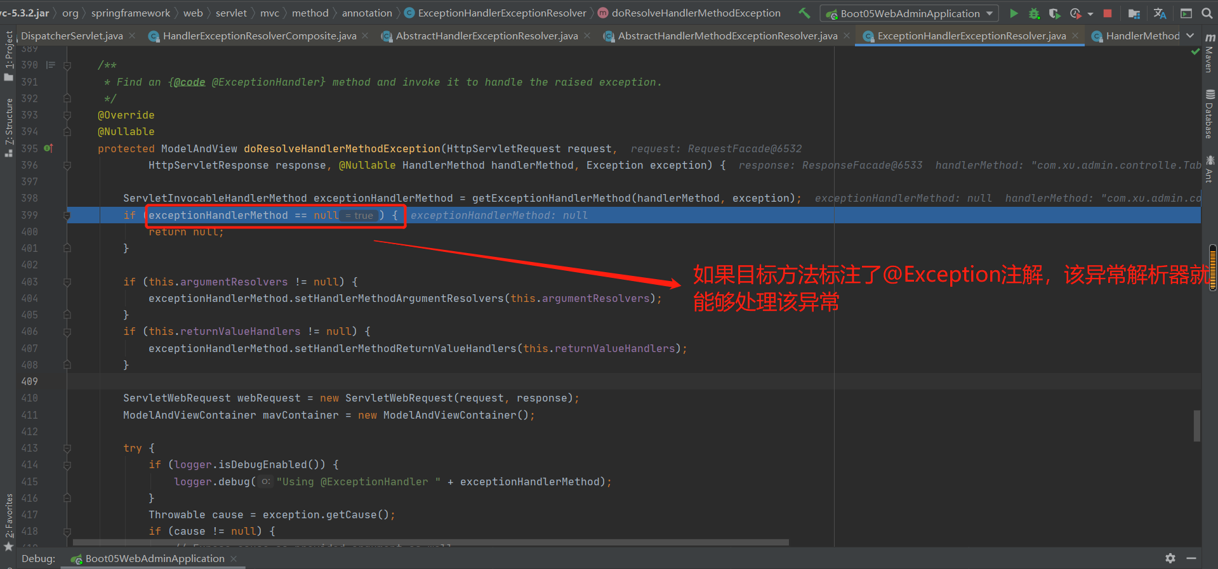The width and height of the screenshot is (1218, 569).
Task: Close DispatcherServlet.java tab
Action: pos(132,36)
